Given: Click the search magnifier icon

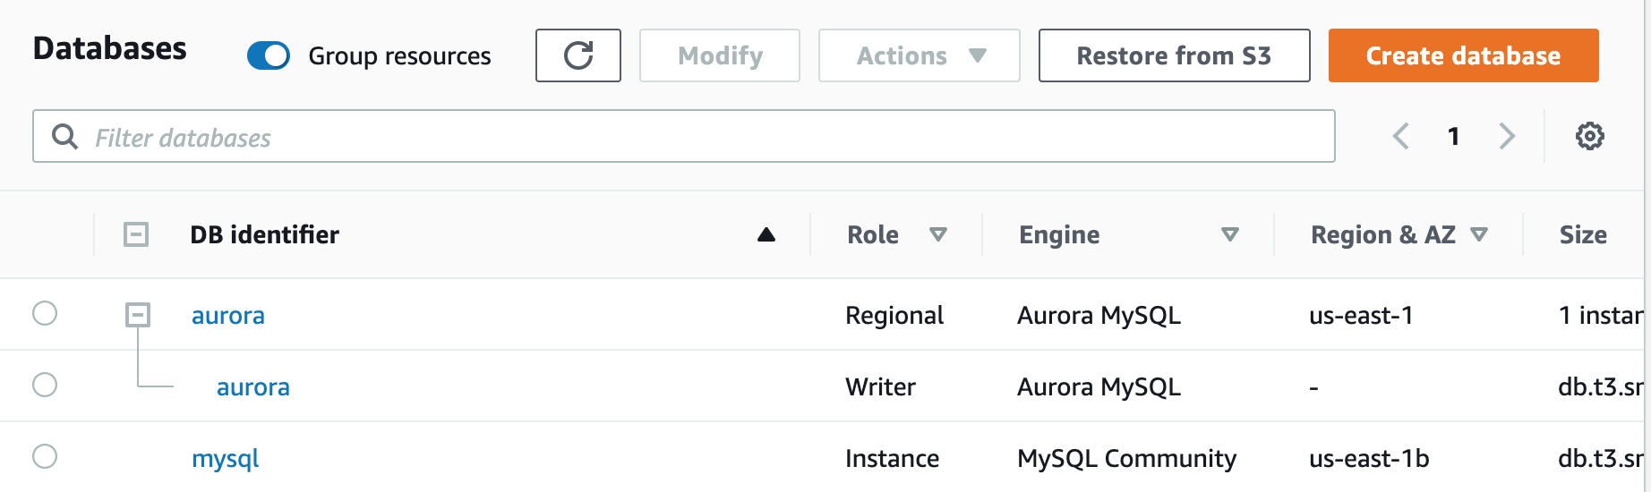Looking at the screenshot, I should 64,137.
